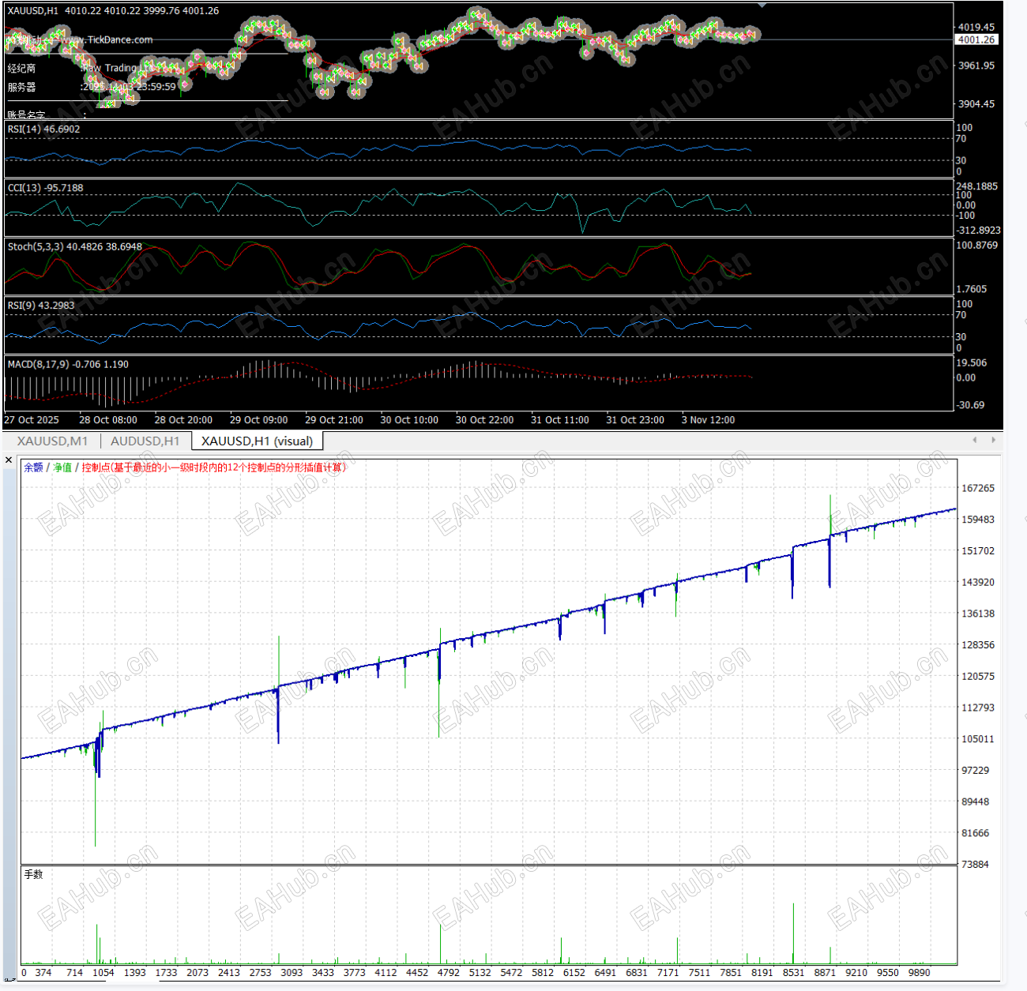1027x991 pixels.
Task: Click the red 控制点 modelling description text
Action: coord(214,467)
